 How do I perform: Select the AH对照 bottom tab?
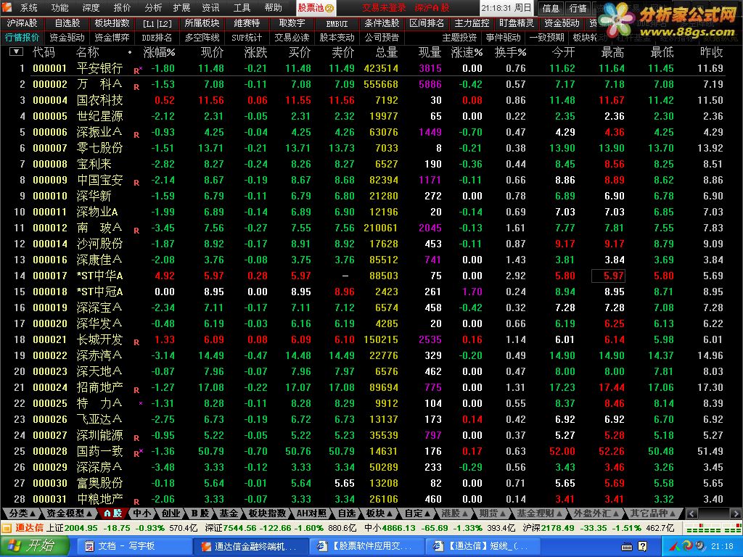(x=311, y=513)
